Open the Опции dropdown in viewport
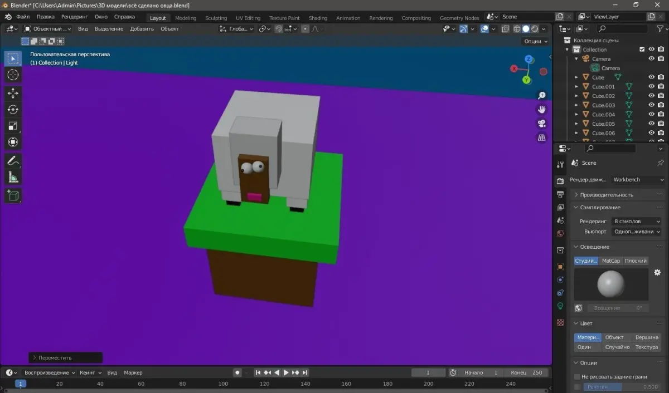The image size is (669, 393). click(535, 41)
